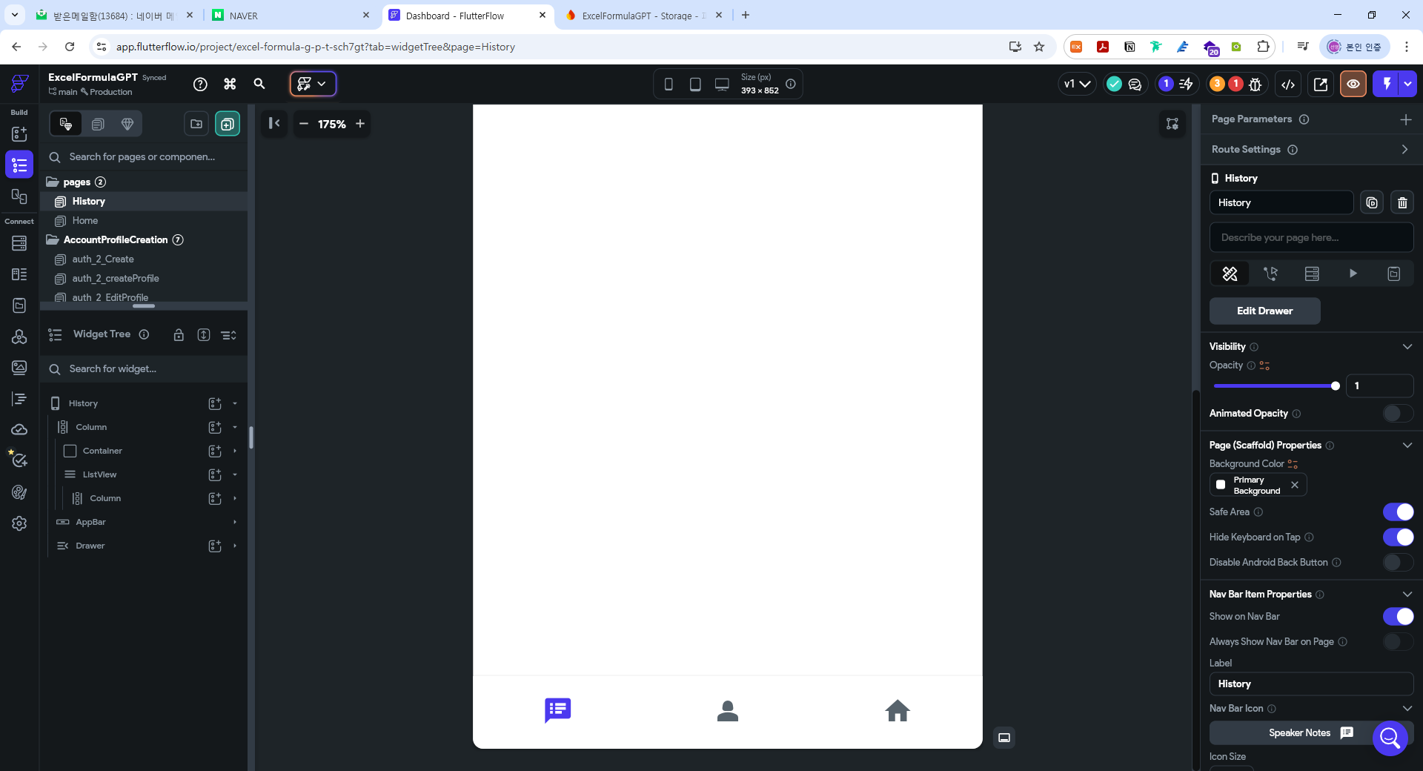Click Add new page icon
The width and height of the screenshot is (1423, 771).
click(x=228, y=124)
